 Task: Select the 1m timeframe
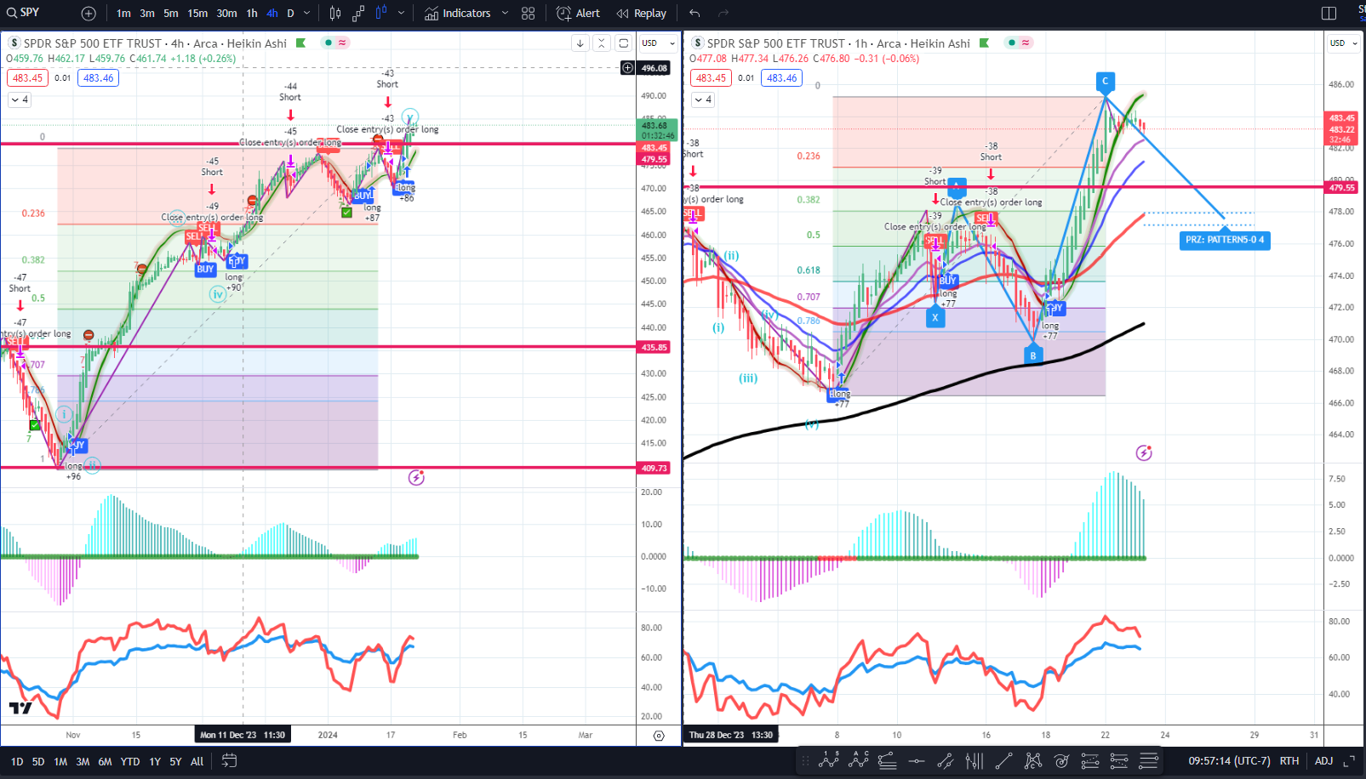pos(123,14)
